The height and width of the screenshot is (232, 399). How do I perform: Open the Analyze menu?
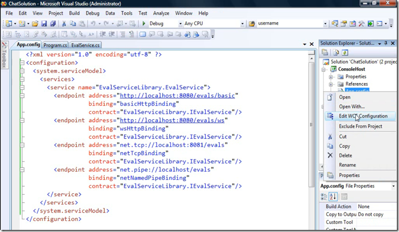161,13
